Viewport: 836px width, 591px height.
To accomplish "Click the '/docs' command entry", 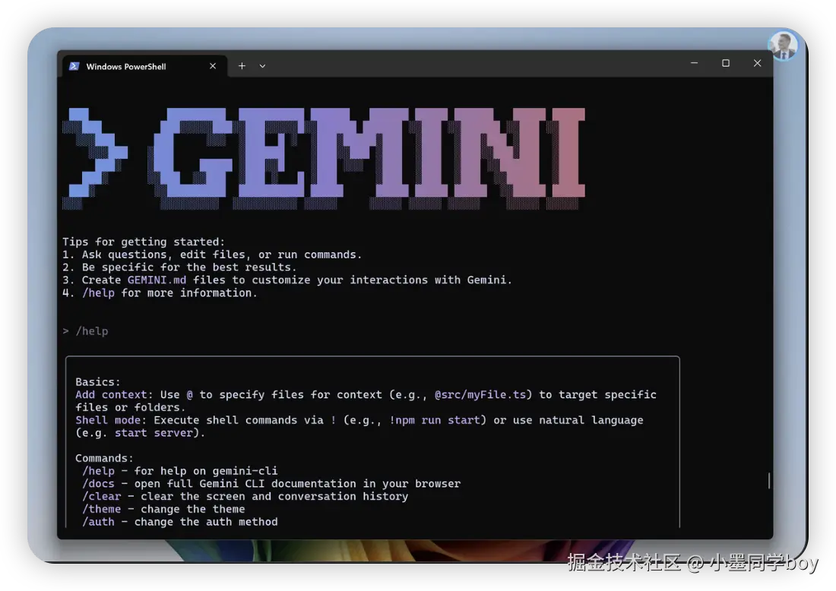I will coord(98,483).
